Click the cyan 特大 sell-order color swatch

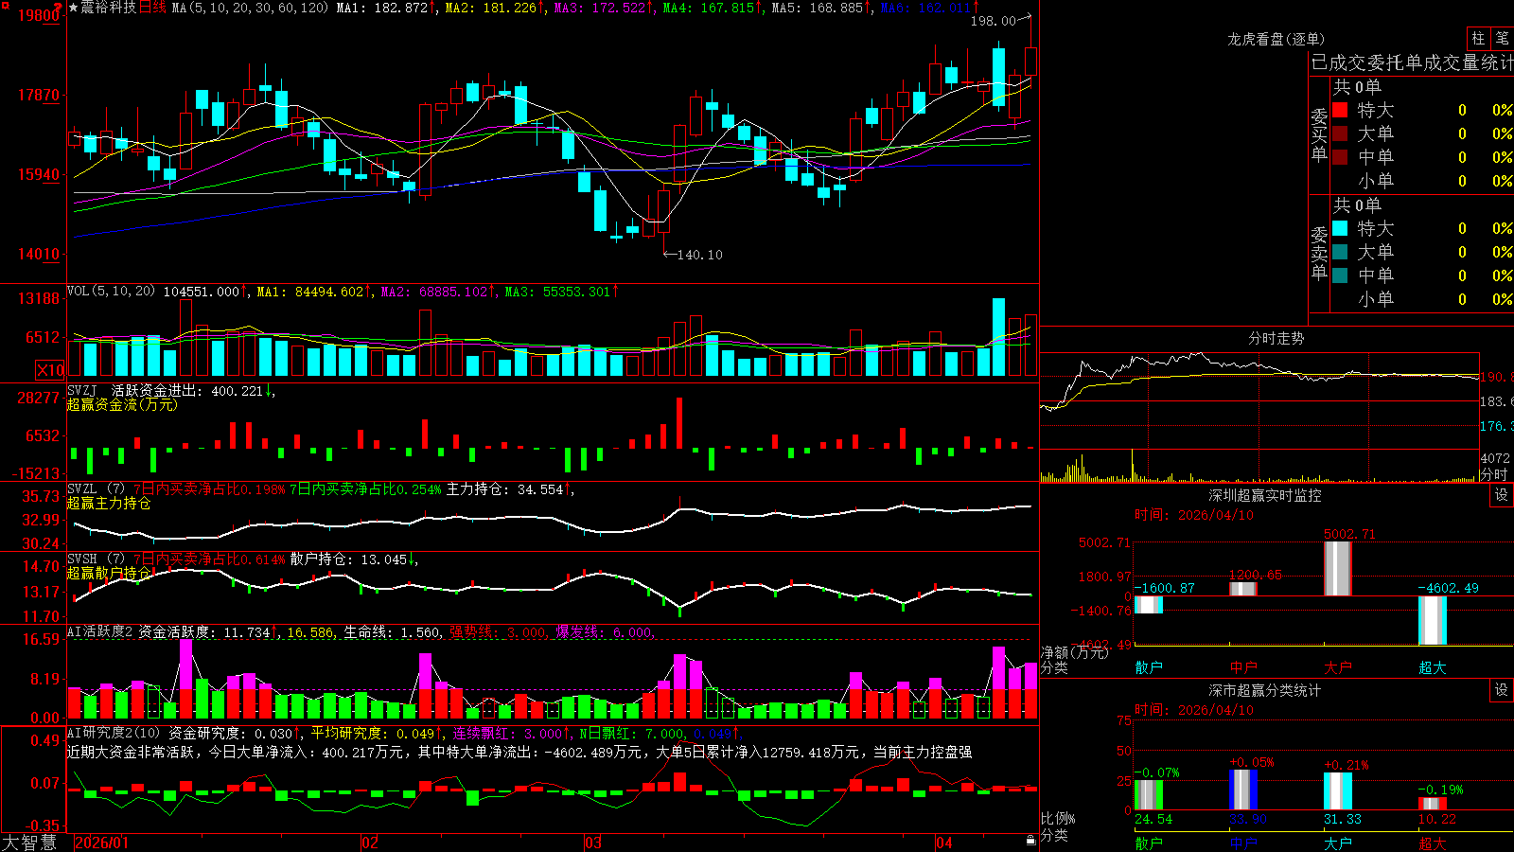pos(1340,228)
